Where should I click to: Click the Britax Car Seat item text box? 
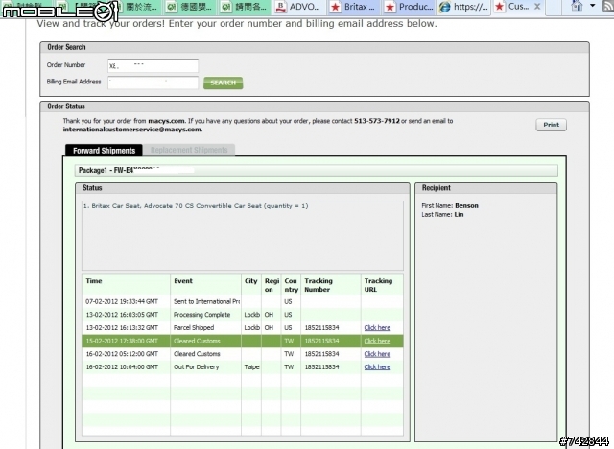click(x=243, y=235)
